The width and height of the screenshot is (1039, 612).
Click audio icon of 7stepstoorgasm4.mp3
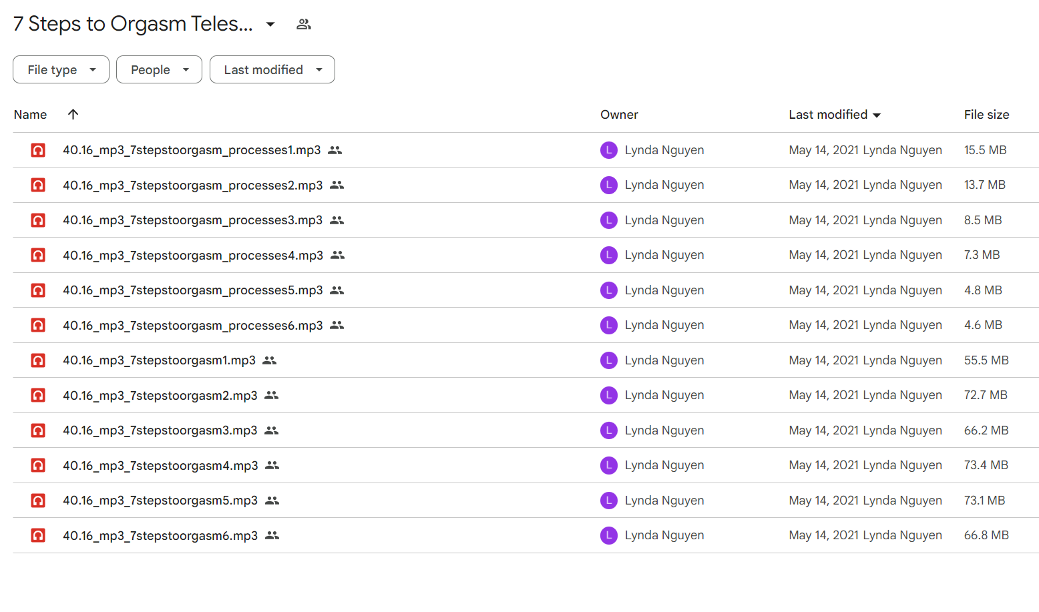pos(38,465)
